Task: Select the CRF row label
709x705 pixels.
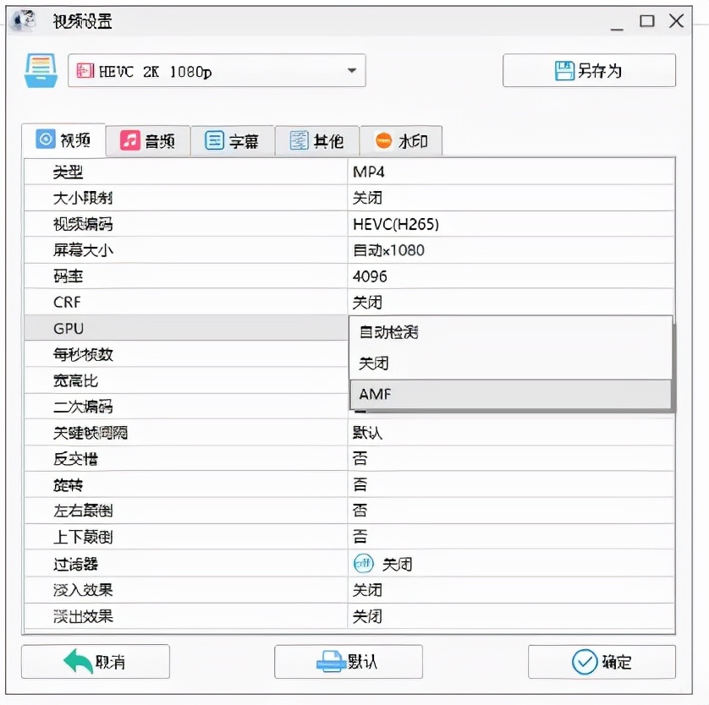Action: [67, 302]
